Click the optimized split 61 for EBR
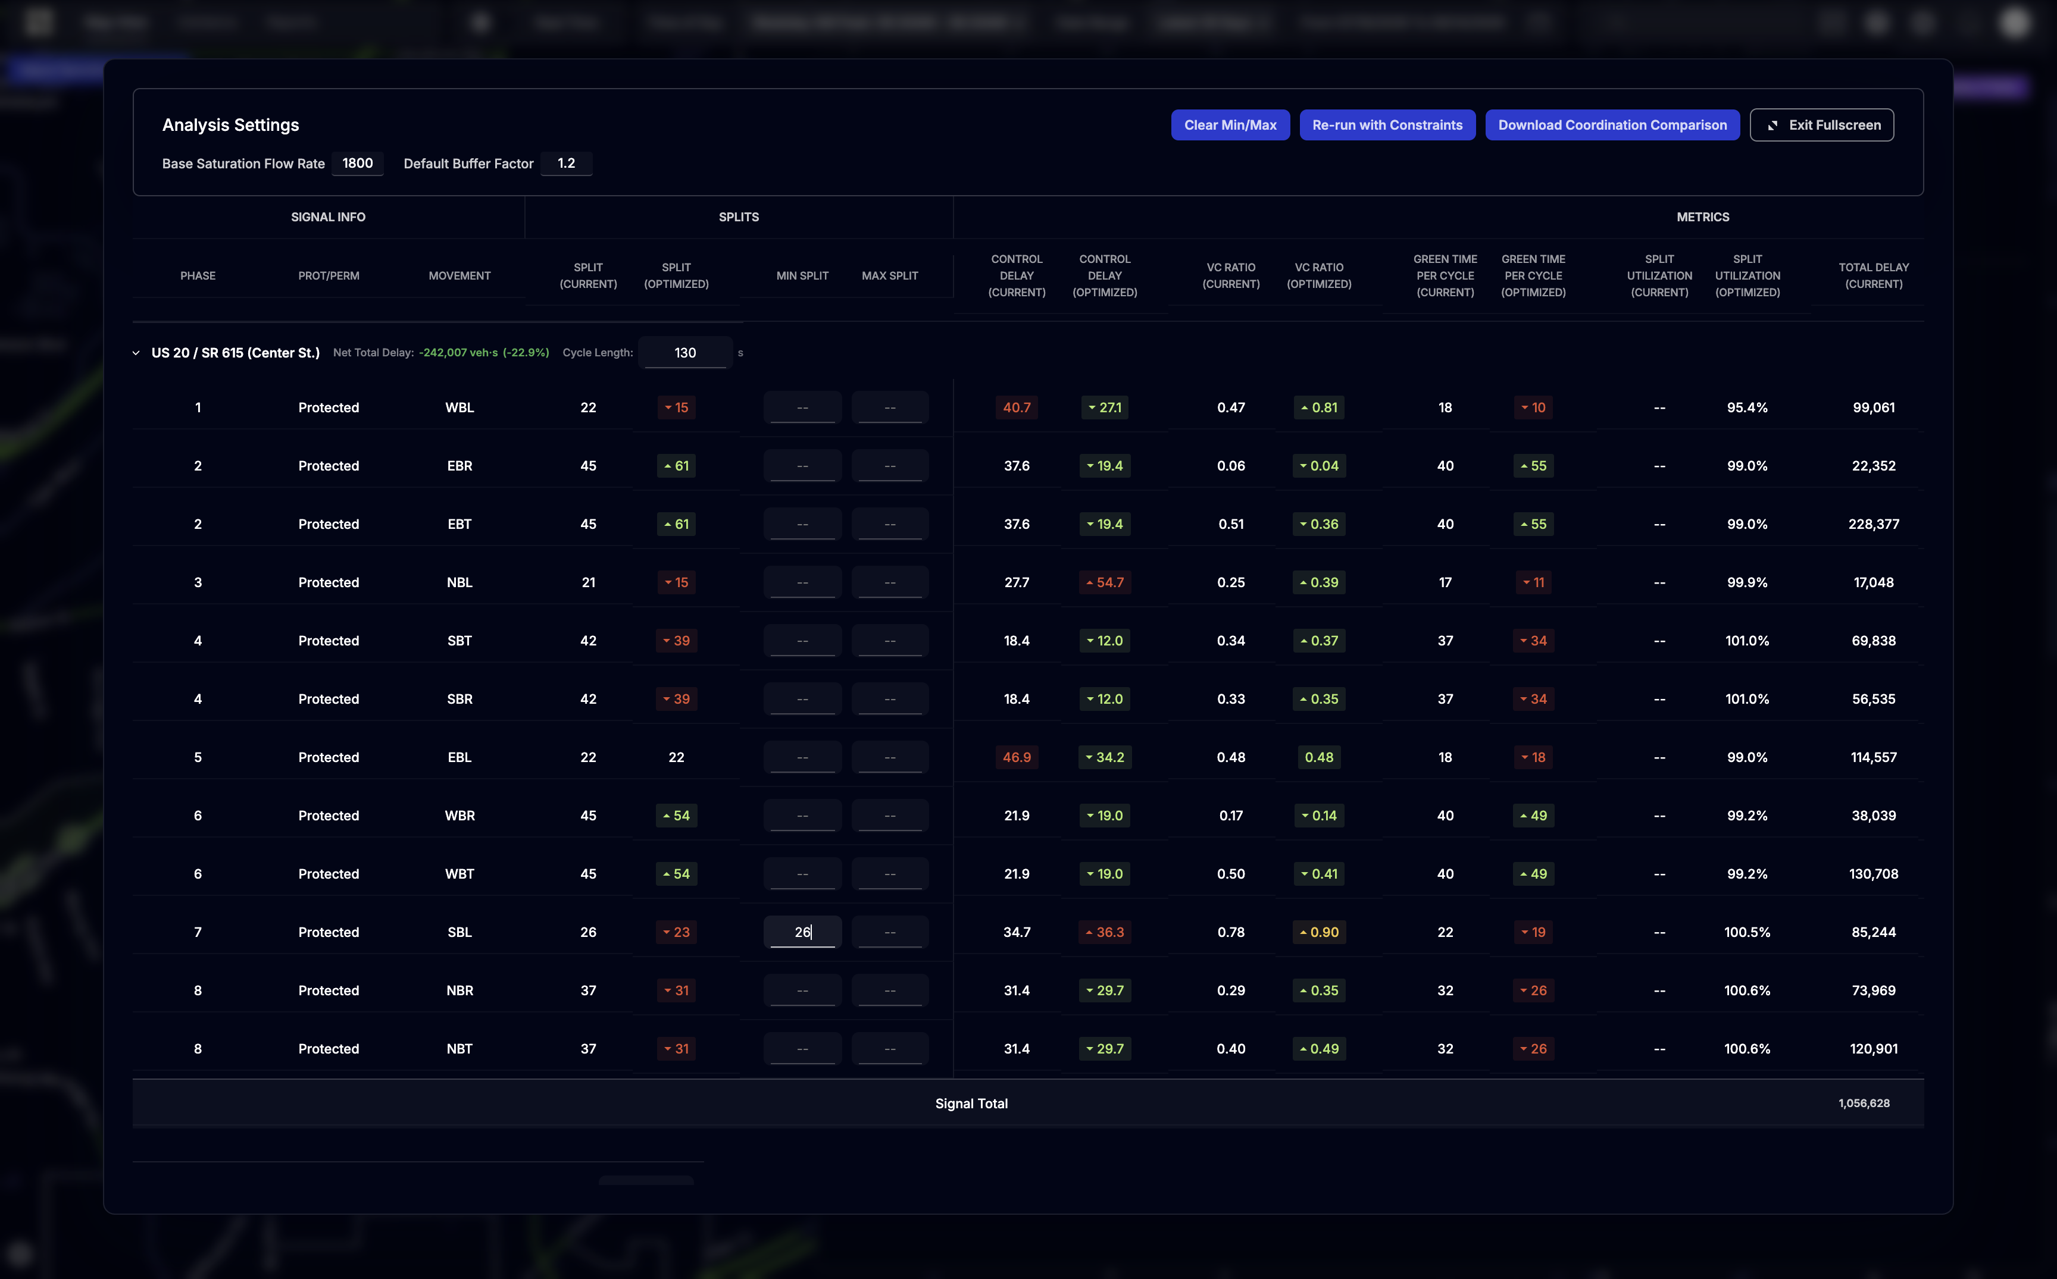This screenshot has width=2057, height=1279. [x=676, y=466]
